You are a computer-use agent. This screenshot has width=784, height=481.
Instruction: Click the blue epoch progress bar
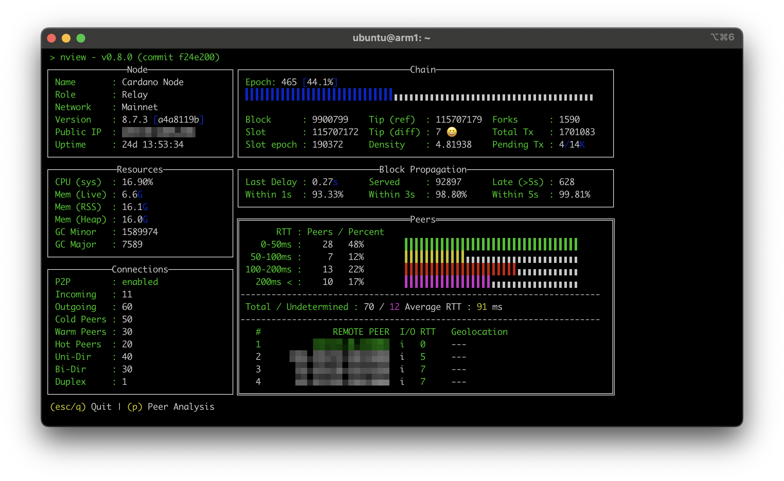318,95
